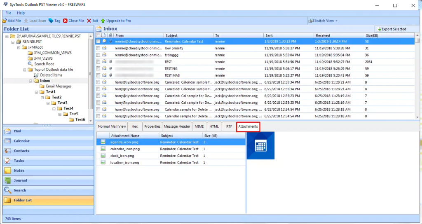Click the Load Scan toolbar button
The width and height of the screenshot is (422, 224).
click(35, 21)
